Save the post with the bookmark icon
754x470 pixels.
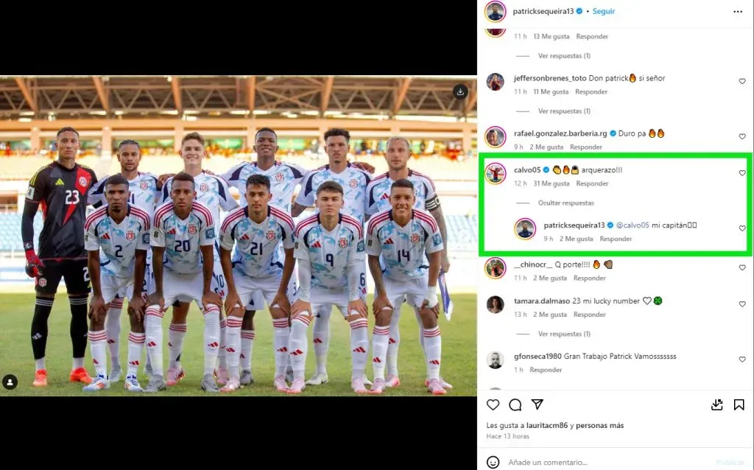tap(739, 405)
